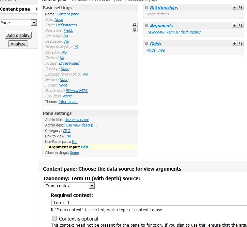Add a new field with plus icon
This screenshot has width=247, height=227.
[235, 43]
